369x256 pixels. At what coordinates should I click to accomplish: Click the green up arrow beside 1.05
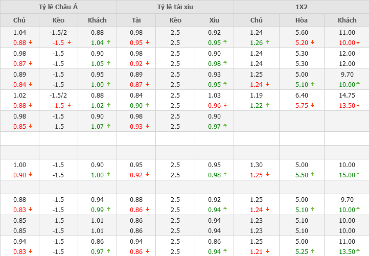coord(108,63)
